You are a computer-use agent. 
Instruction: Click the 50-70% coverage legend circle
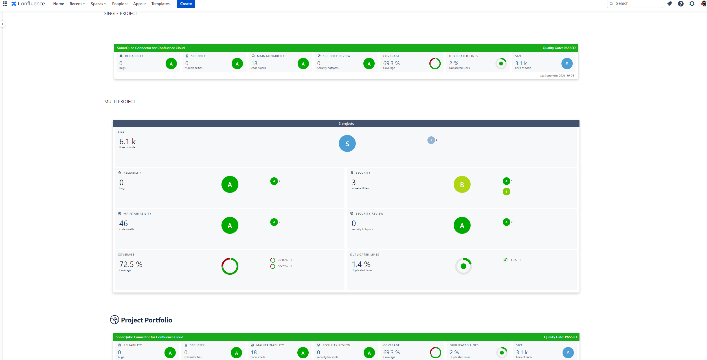[x=273, y=266]
